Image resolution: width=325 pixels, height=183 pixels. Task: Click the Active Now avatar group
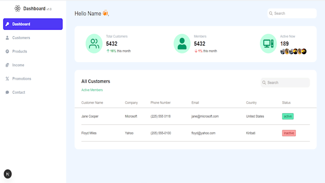(x=293, y=51)
